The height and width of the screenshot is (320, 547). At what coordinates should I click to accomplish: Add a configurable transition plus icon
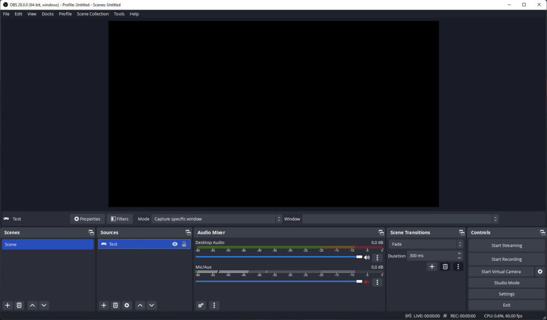click(x=432, y=267)
